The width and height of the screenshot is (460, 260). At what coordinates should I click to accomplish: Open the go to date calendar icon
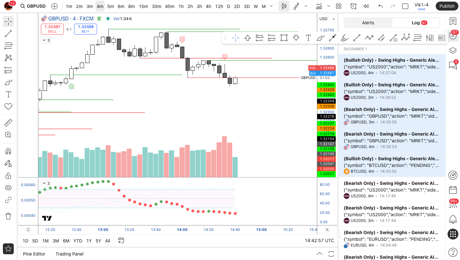click(121, 240)
